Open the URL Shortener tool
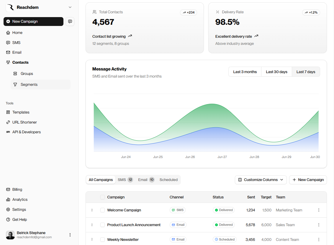This screenshot has width=334, height=245. pyautogui.click(x=8, y=122)
